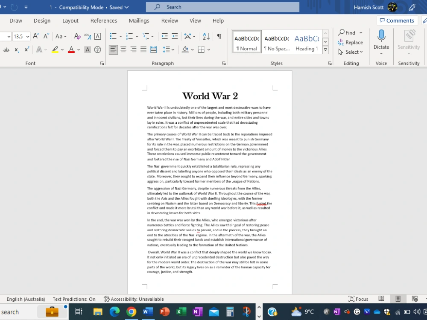The image size is (427, 320).
Task: Clear all formatting eraser icon
Action: 77,36
